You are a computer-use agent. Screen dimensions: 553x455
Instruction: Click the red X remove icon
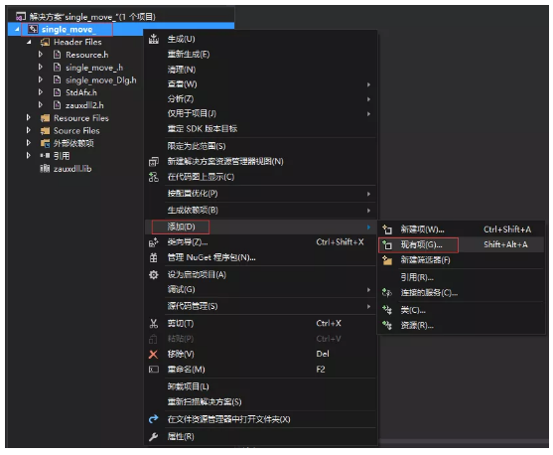[x=154, y=354]
